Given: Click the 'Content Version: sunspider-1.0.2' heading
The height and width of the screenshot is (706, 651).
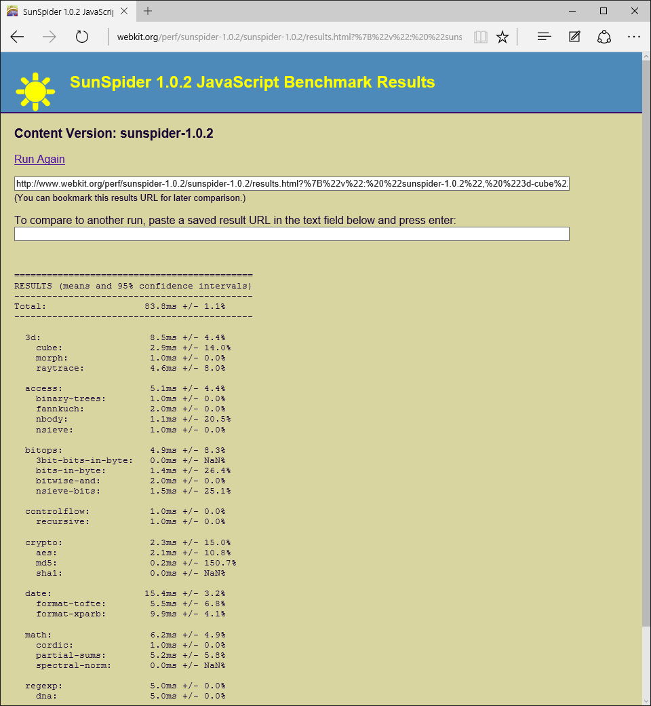Looking at the screenshot, I should coord(114,134).
